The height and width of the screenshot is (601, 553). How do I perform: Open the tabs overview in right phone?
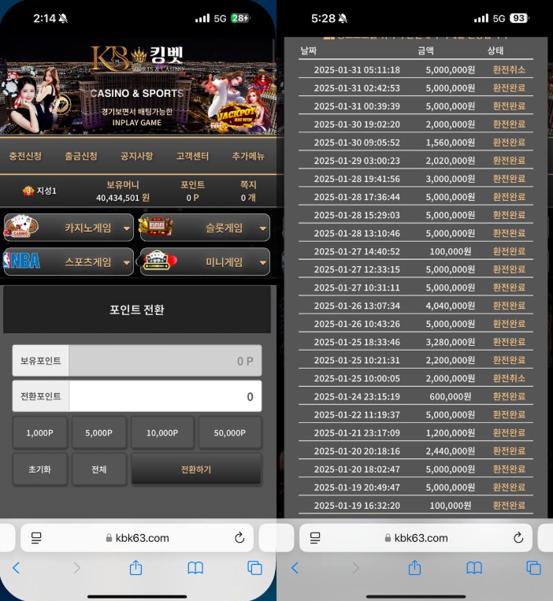533,568
